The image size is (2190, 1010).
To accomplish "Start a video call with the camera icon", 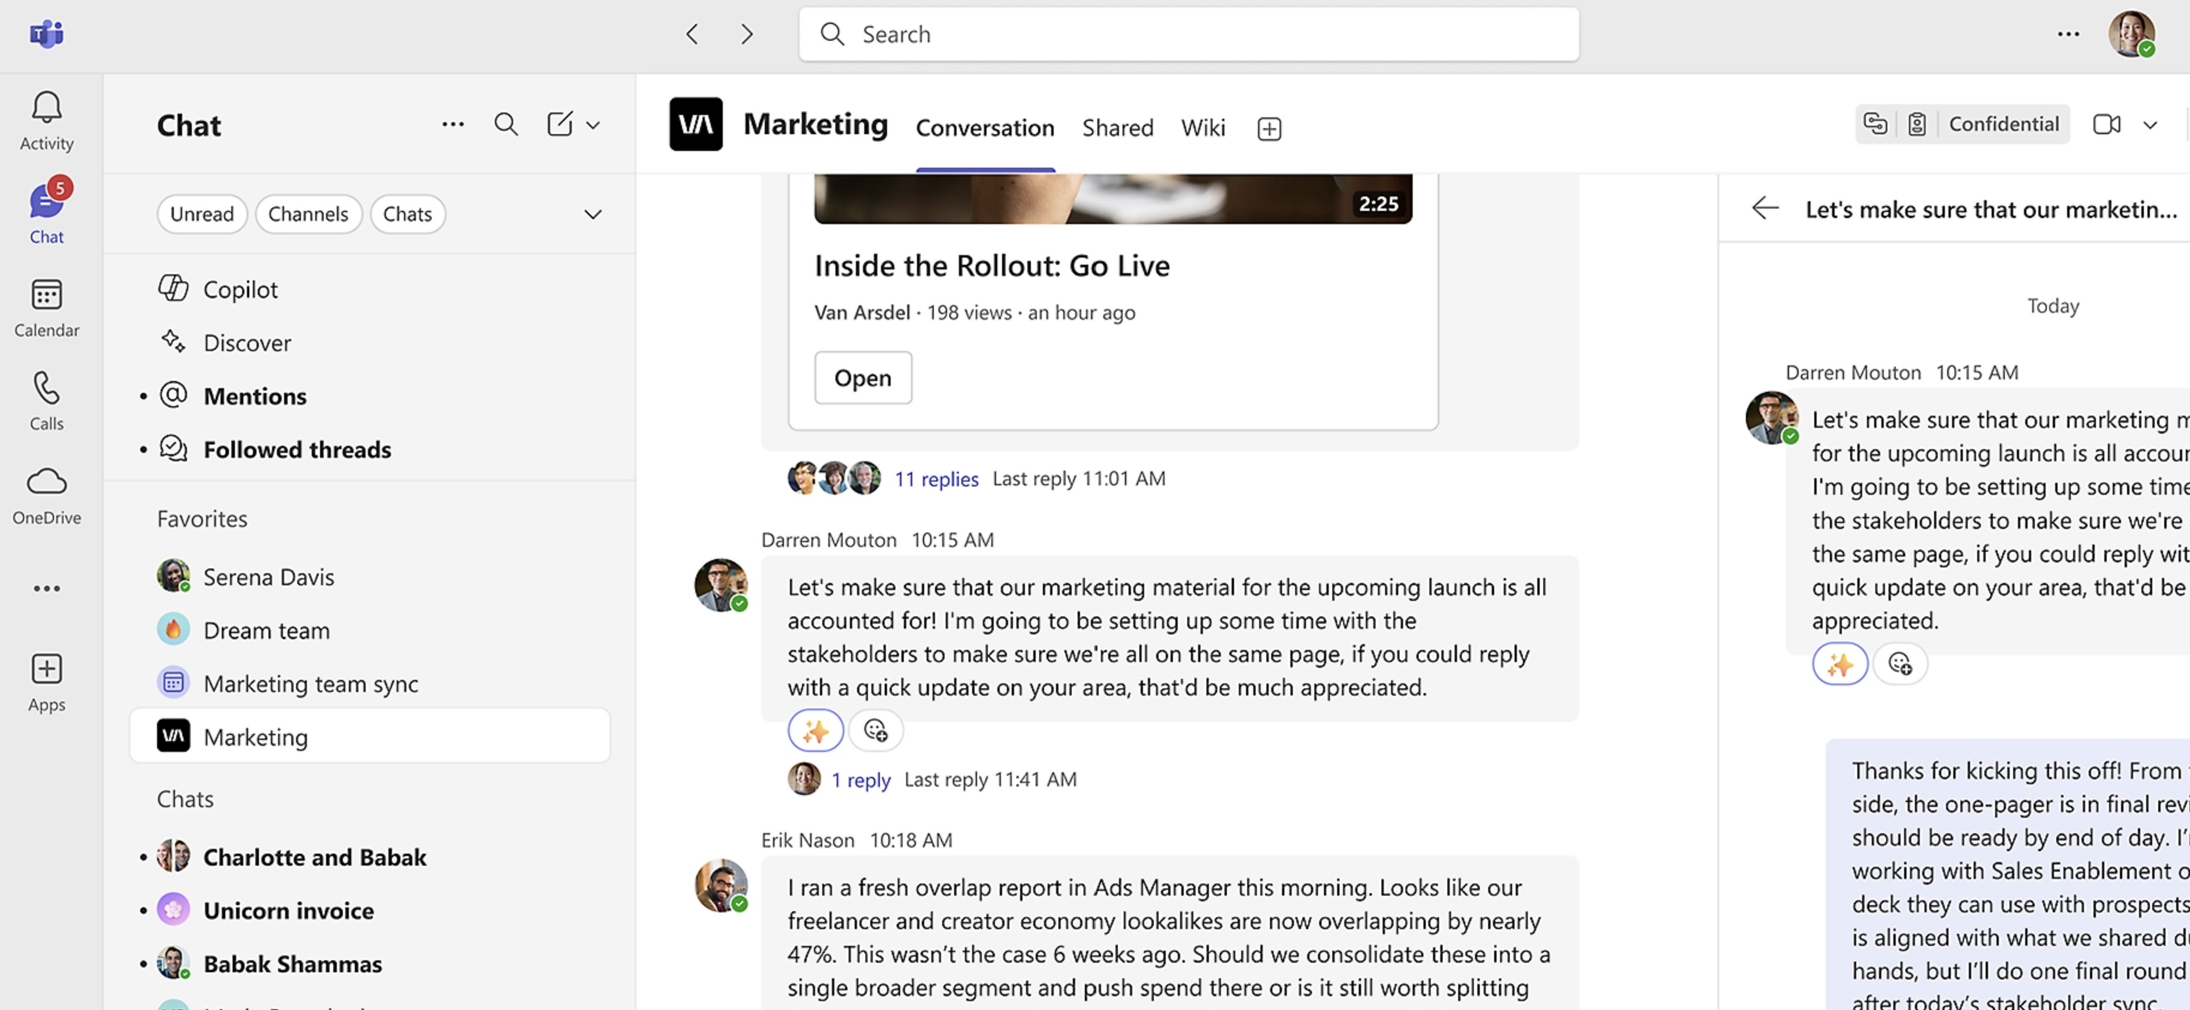I will tap(2107, 125).
